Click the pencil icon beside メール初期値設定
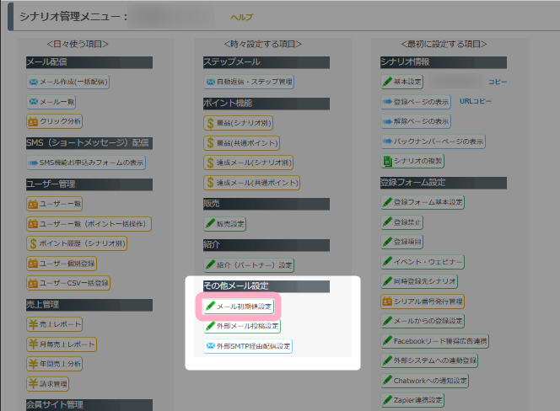 pos(210,307)
